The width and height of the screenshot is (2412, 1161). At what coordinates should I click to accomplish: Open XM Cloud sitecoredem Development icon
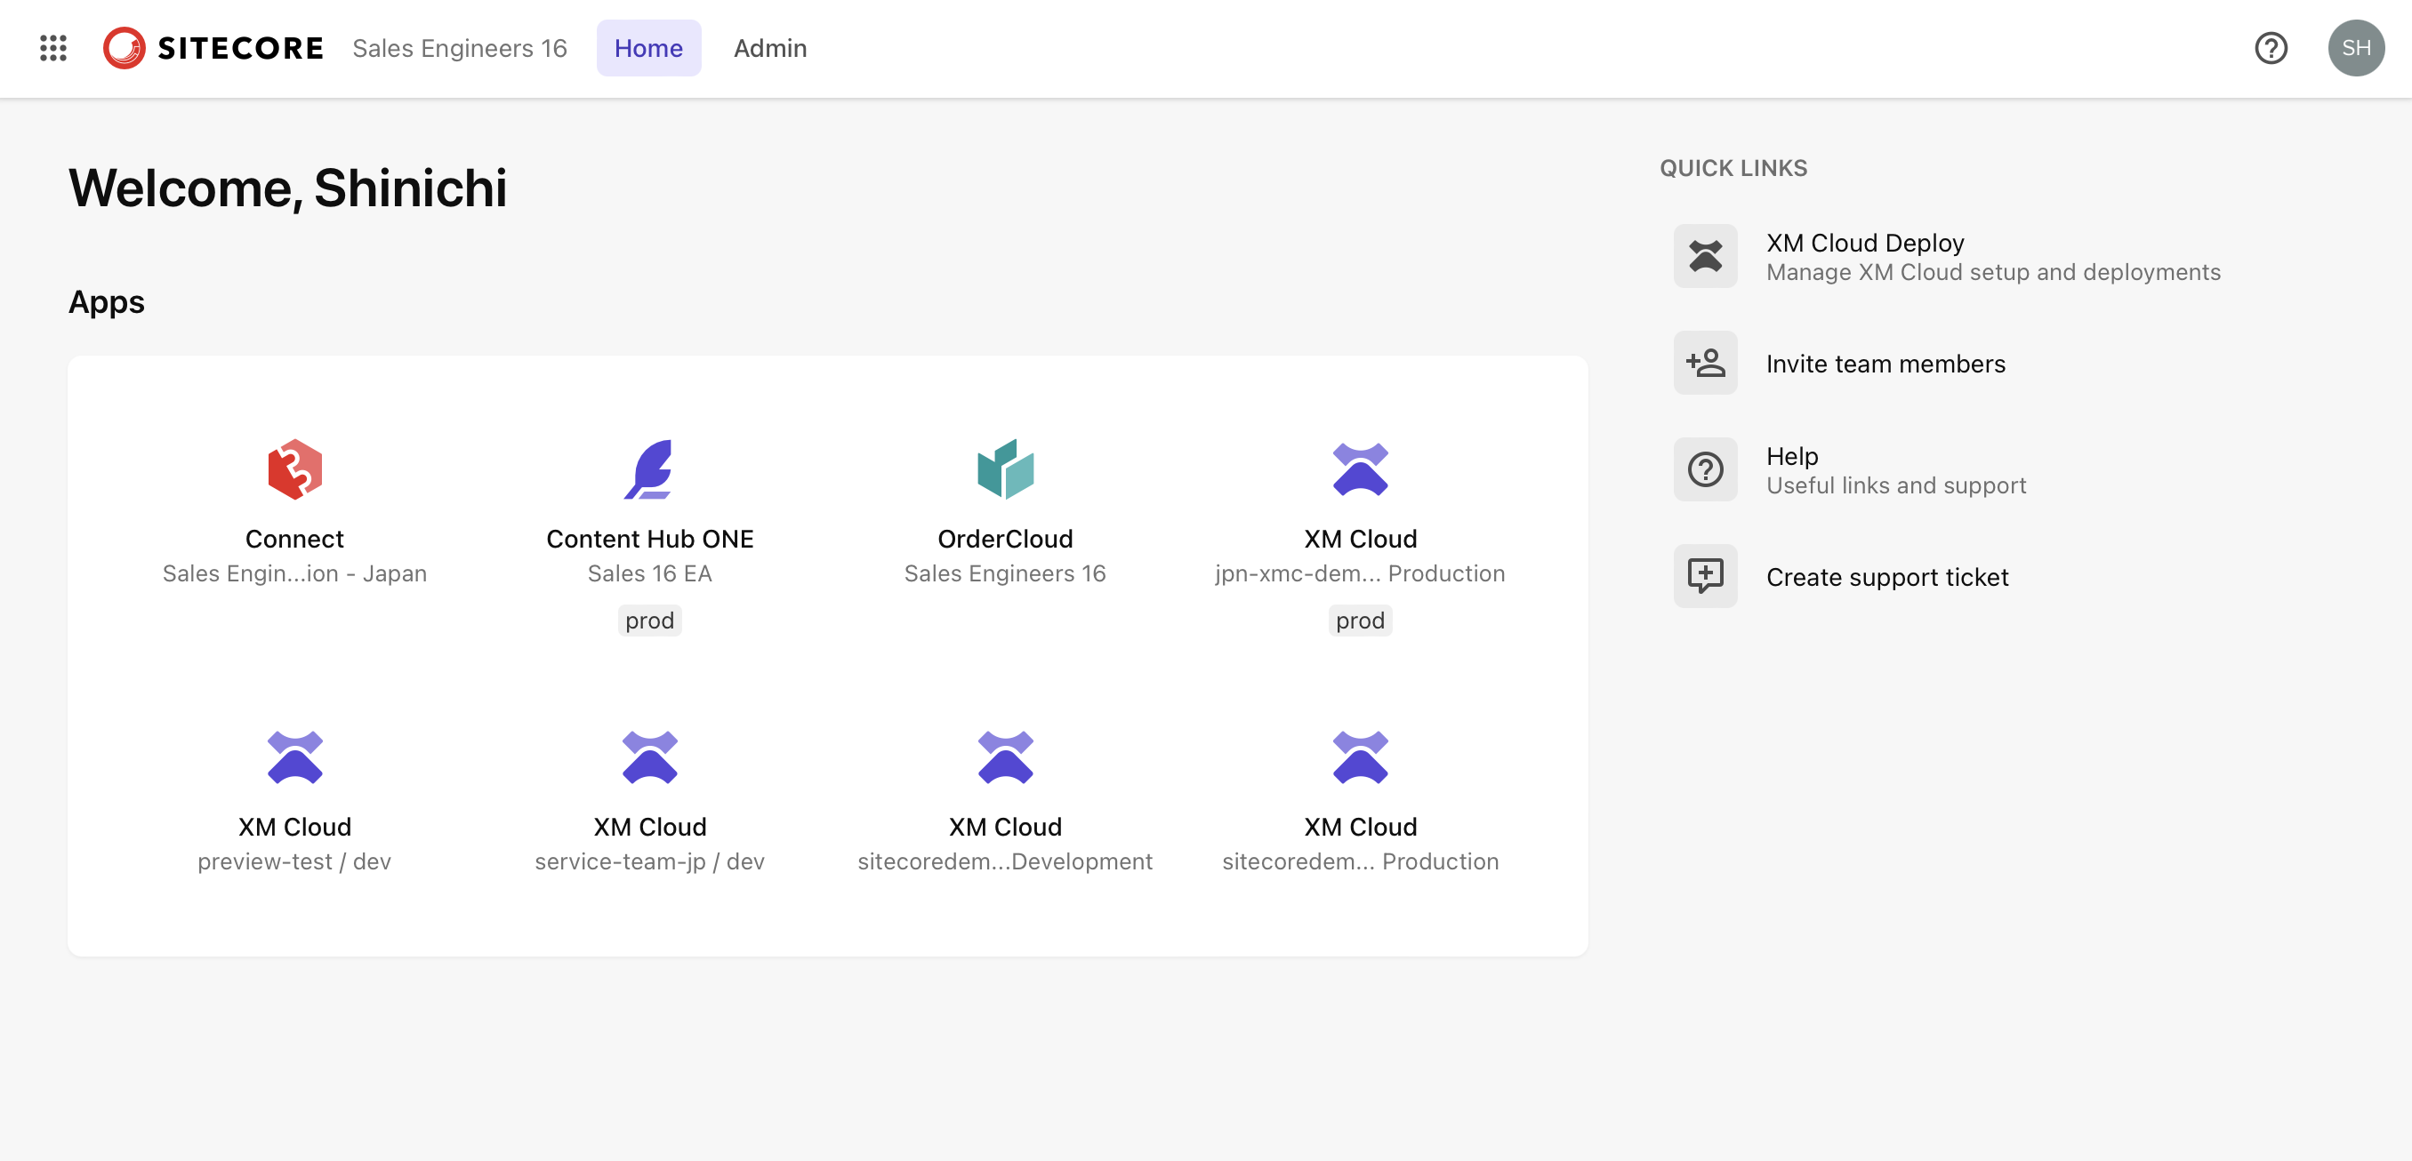1005,757
